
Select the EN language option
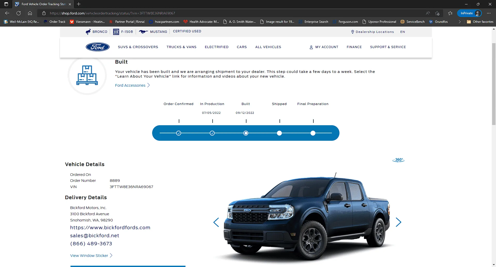(x=402, y=32)
